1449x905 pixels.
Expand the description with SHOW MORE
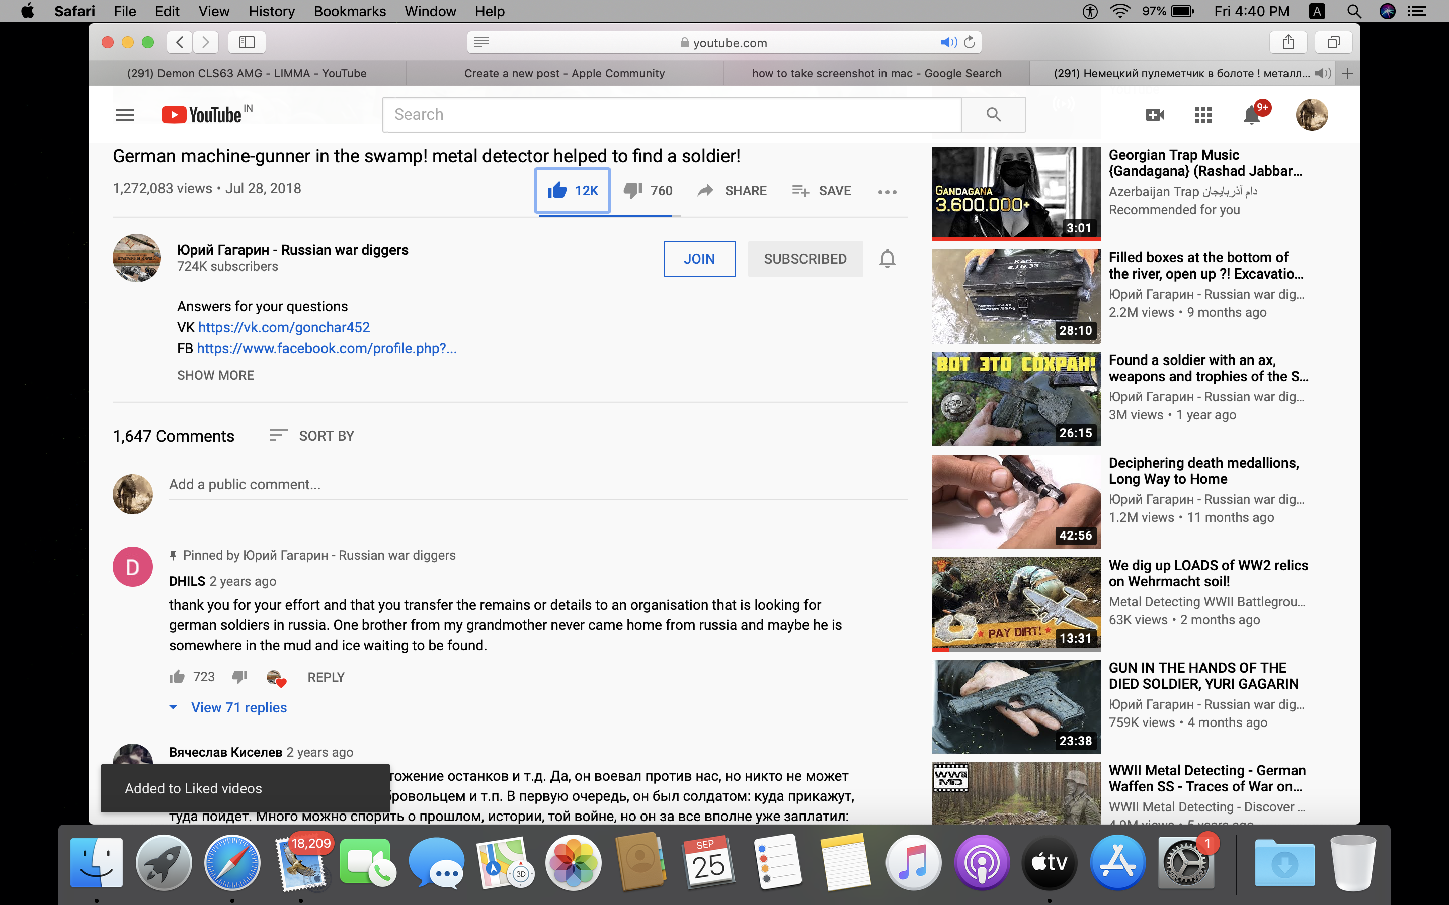click(x=215, y=375)
